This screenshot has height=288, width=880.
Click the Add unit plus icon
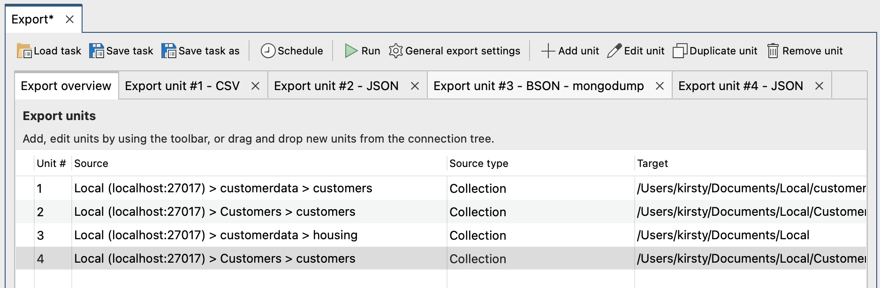pos(548,51)
